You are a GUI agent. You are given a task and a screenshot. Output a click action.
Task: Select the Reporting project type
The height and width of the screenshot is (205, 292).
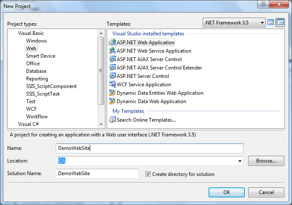tap(37, 79)
